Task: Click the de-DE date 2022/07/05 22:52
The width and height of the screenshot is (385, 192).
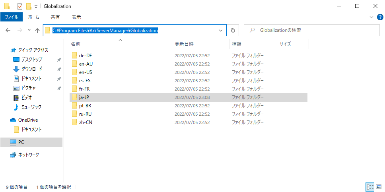Action: tap(192, 56)
